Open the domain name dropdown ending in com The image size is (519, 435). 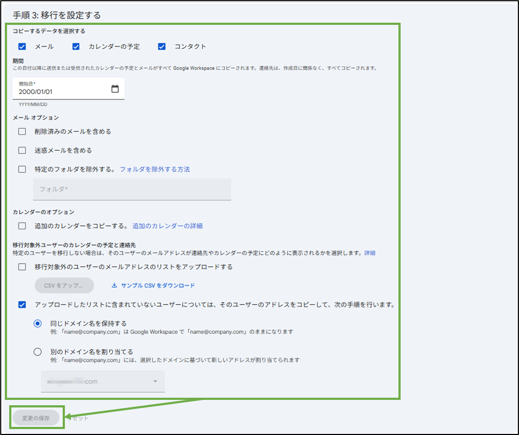103,382
